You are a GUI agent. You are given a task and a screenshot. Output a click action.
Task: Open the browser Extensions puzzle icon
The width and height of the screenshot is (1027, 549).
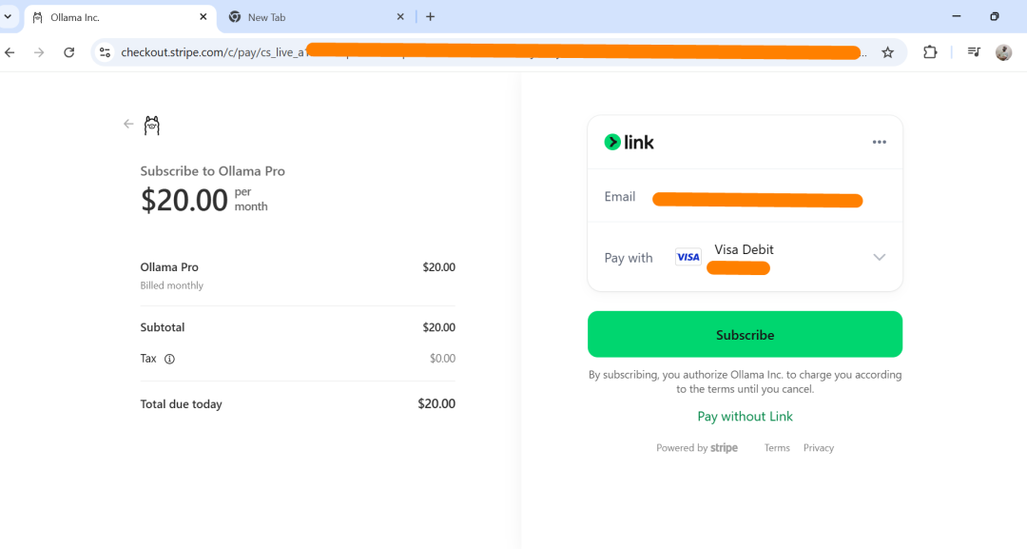pos(930,52)
